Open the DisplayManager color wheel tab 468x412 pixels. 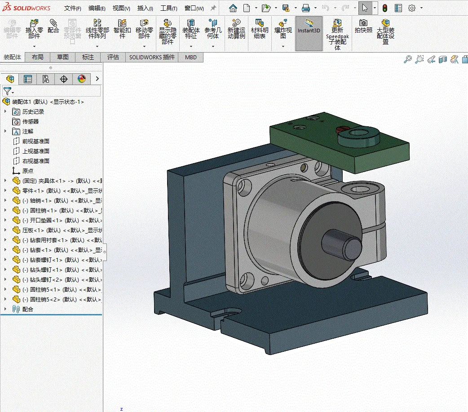(x=81, y=79)
